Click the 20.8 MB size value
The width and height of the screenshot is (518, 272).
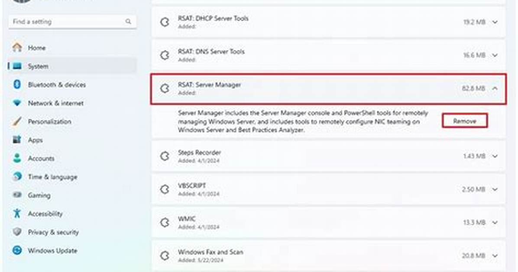click(473, 256)
